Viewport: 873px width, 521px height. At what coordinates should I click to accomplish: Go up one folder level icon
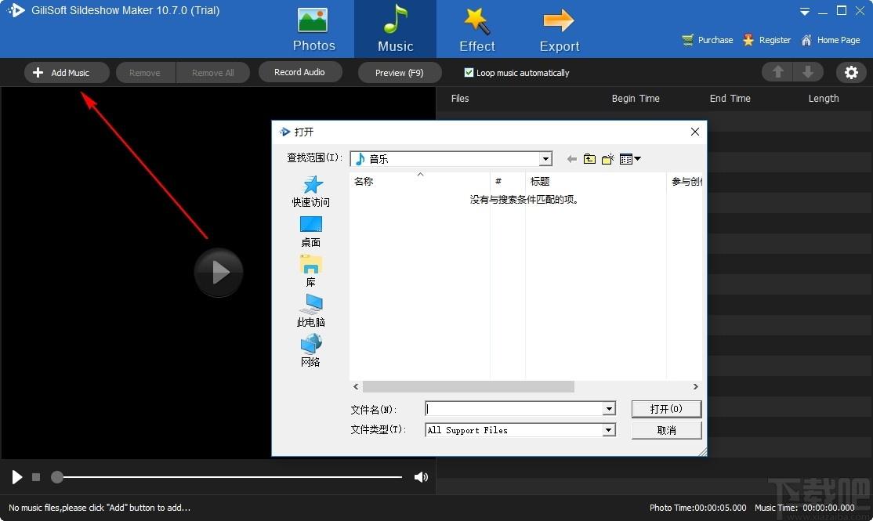click(x=589, y=159)
